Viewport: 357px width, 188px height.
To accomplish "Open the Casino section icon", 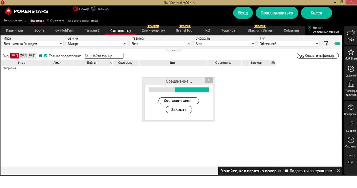I will (x=93, y=9).
